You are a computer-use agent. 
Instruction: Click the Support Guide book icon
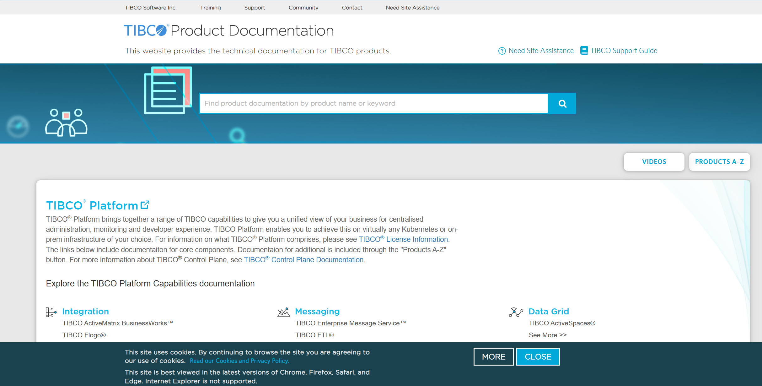[x=584, y=51]
